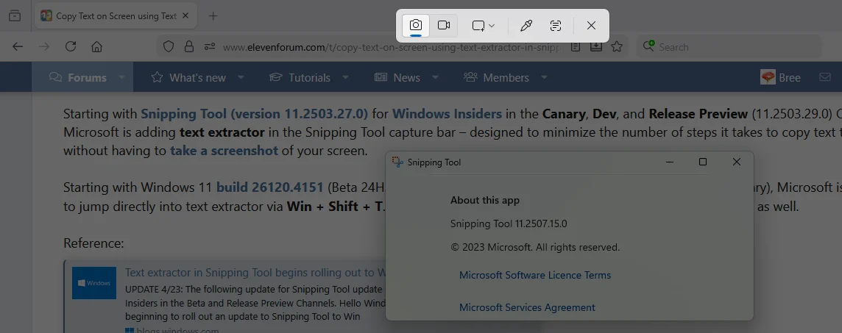Viewport: 842px width, 333px height.
Task: Toggle reader view icon
Action: (575, 46)
